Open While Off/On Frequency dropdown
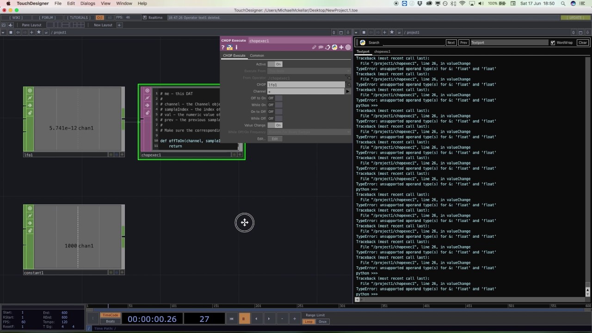592x333 pixels. click(x=309, y=132)
